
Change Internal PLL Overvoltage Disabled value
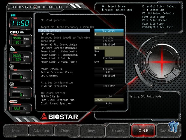click(109, 45)
